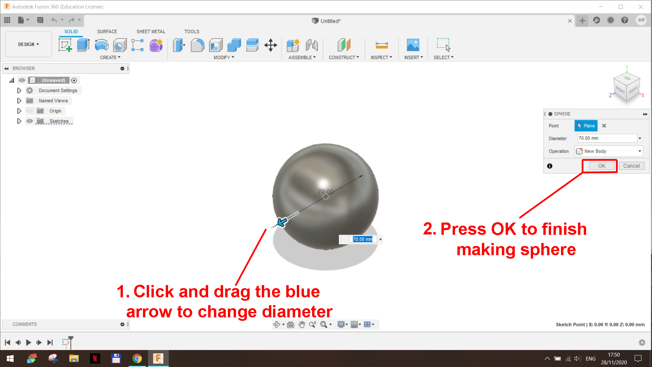
Task: Switch to the SURFACE tab
Action: click(x=107, y=31)
